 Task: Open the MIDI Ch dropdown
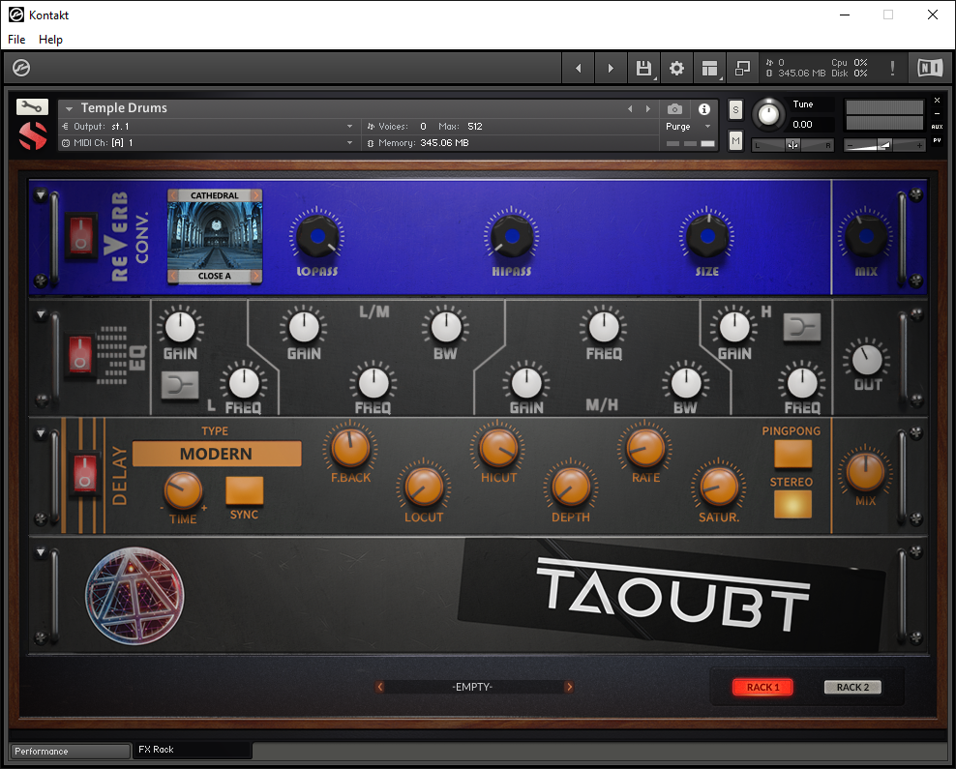point(207,142)
